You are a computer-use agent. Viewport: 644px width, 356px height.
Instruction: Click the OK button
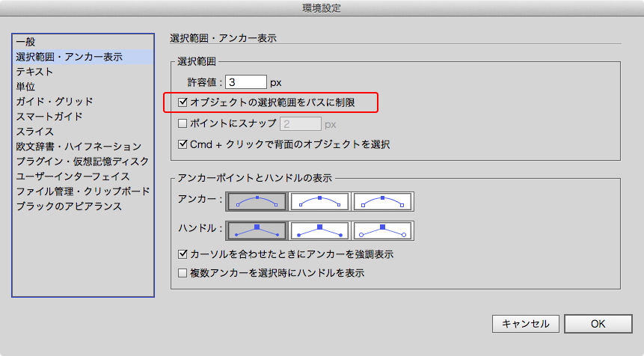point(598,324)
